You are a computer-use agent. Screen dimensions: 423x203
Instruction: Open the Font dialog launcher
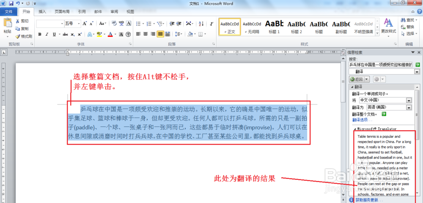click(x=131, y=44)
